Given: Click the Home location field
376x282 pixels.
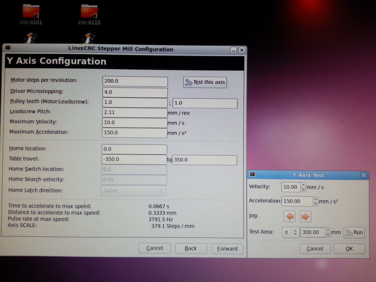Looking at the screenshot, I should pyautogui.click(x=134, y=149).
